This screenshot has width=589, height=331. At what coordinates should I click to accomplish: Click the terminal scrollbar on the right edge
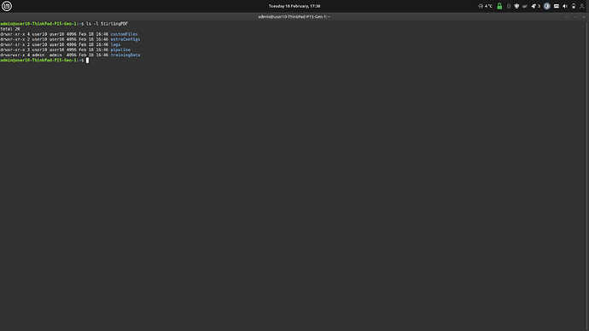click(x=587, y=176)
